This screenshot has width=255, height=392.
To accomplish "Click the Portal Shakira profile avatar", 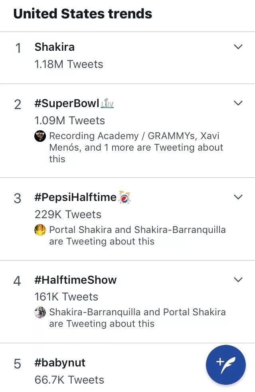I will [40, 230].
